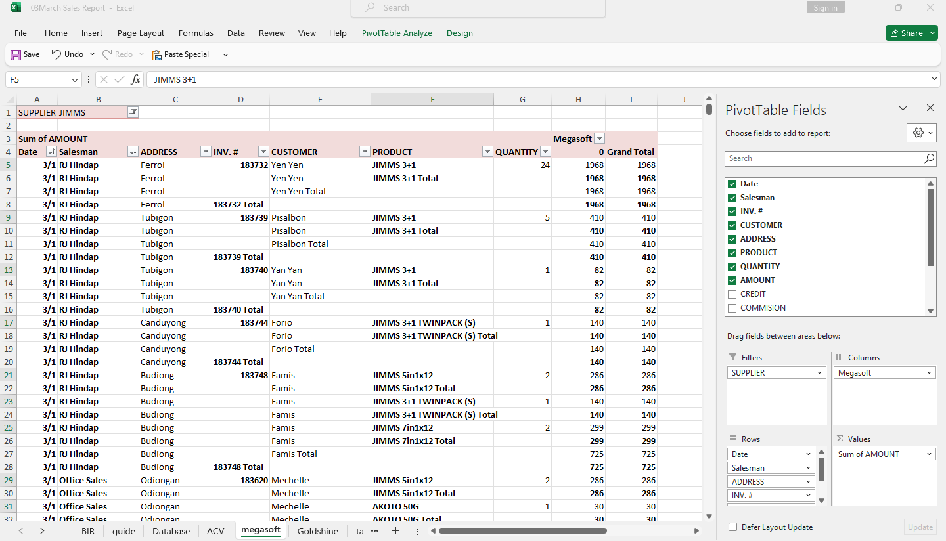946x541 pixels.
Task: Click the Insert Function fx icon
Action: pos(135,79)
